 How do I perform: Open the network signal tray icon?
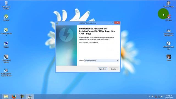(x=159, y=97)
